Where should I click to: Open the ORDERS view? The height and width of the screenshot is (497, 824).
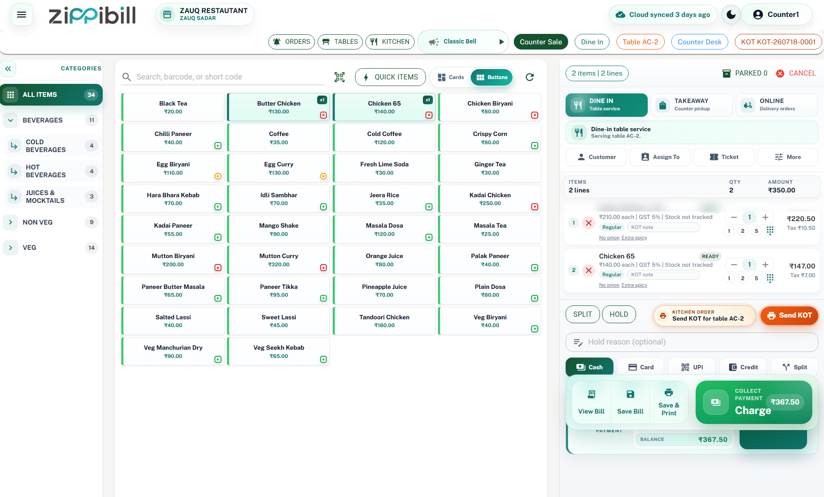pyautogui.click(x=291, y=42)
